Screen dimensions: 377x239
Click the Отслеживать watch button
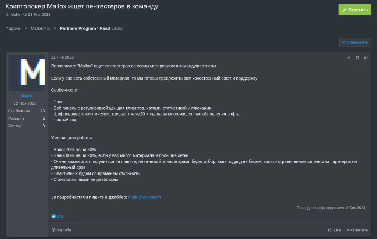[x=355, y=42]
